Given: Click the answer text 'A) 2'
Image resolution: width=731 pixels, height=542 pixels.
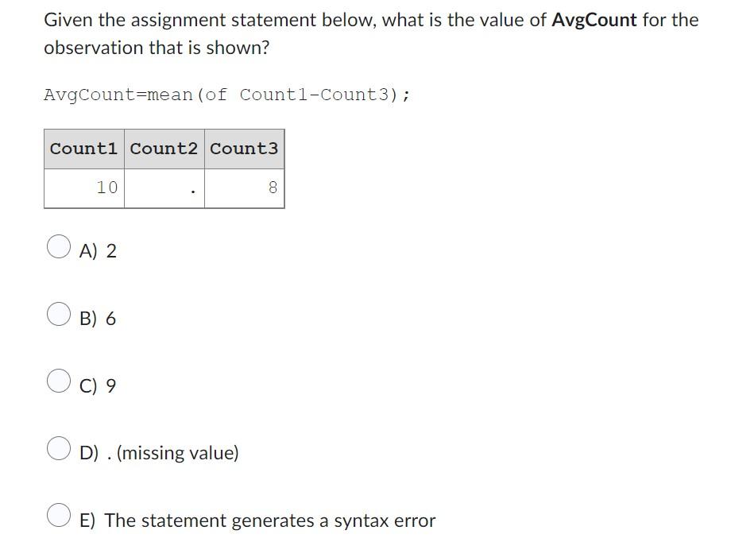Looking at the screenshot, I should pos(96,251).
